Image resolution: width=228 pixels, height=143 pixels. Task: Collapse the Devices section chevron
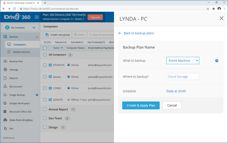pos(37,37)
